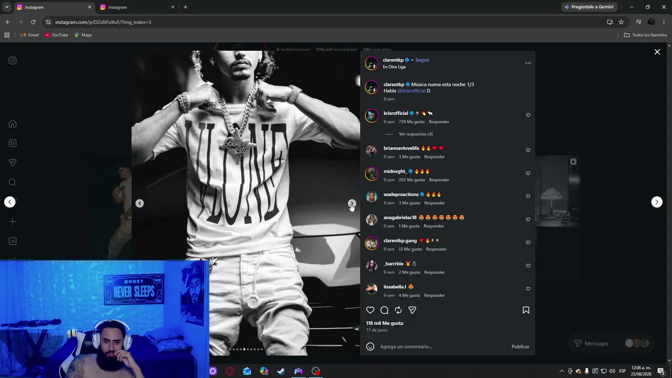Go to Home feed in Instagram sidebar

[x=13, y=124]
